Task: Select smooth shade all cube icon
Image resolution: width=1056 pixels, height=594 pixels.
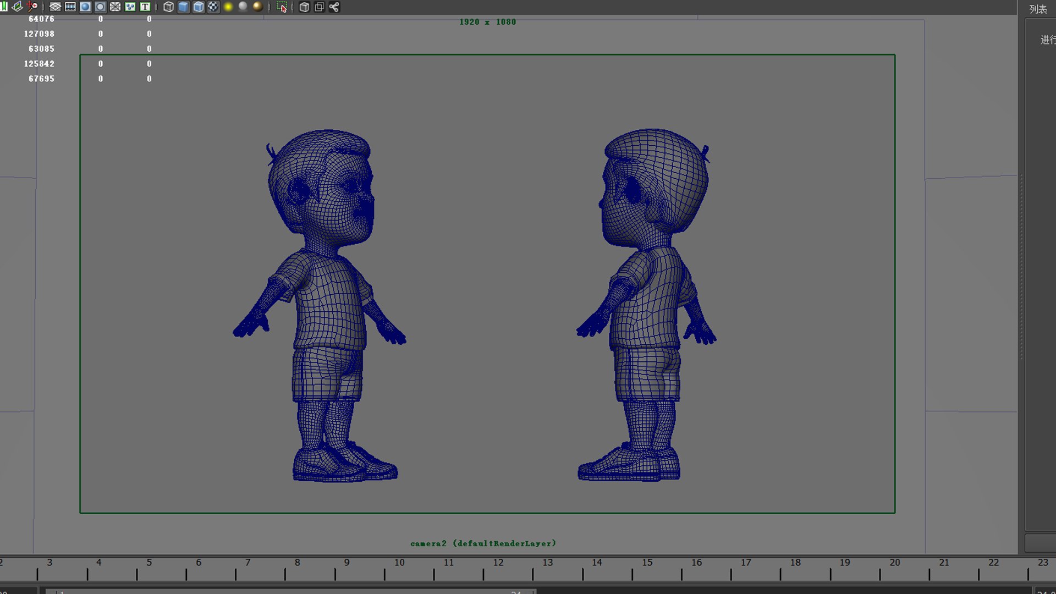Action: [183, 7]
